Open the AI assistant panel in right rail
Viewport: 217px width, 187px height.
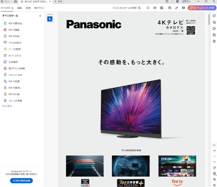[x=214, y=16]
